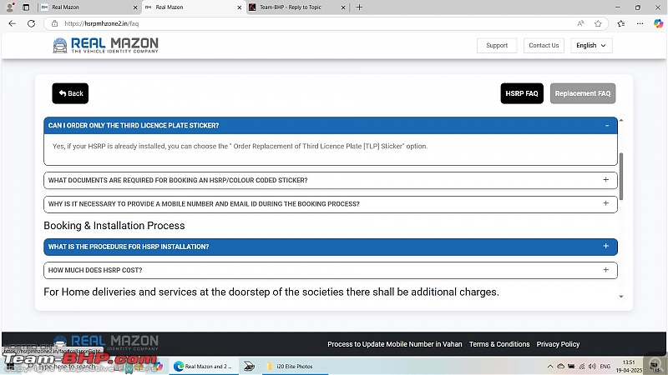Screen dimensions: 668x375
Task: Click the home deliveries additional charges note
Action: 271,292
